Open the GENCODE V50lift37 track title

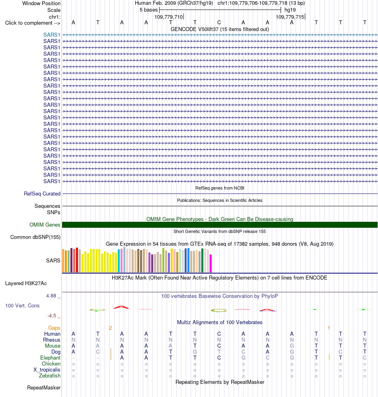(x=220, y=29)
